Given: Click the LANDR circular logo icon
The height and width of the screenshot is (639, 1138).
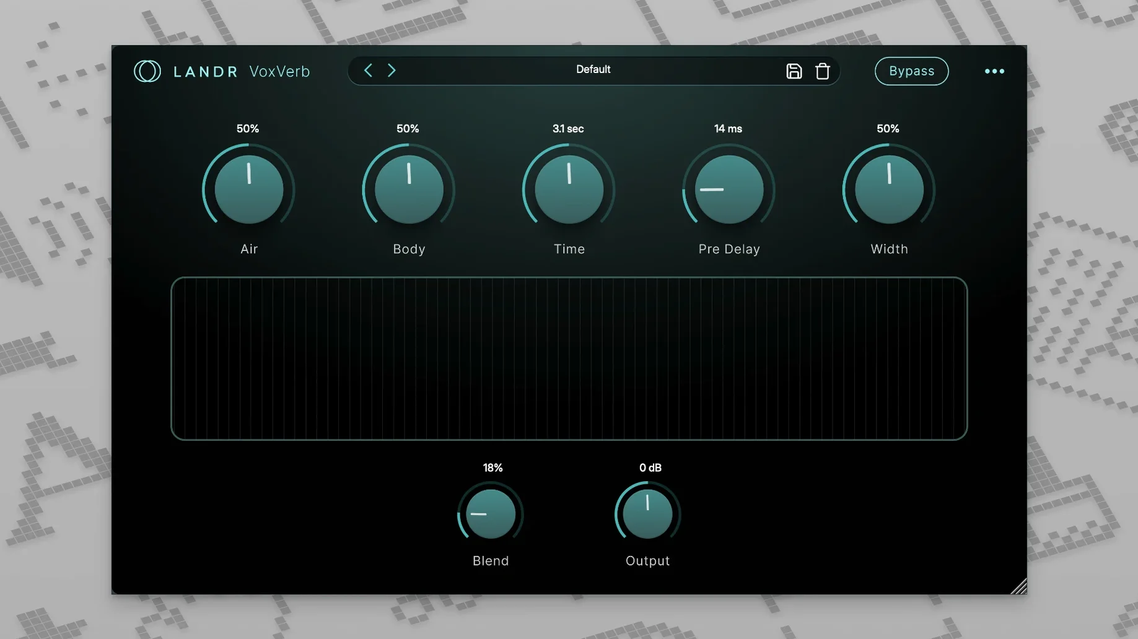Looking at the screenshot, I should point(147,71).
